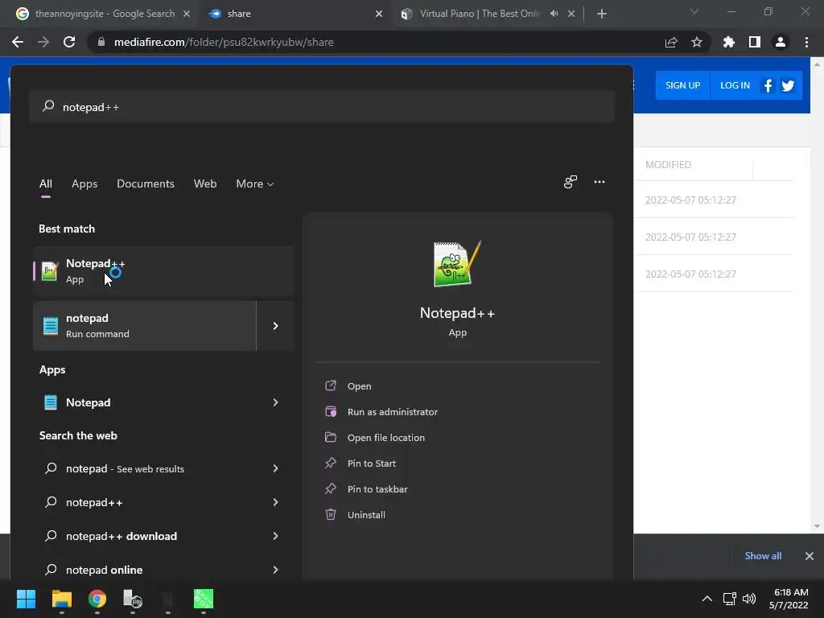This screenshot has height=618, width=824.
Task: Click the large Notepad++ app logo
Action: coord(457,264)
